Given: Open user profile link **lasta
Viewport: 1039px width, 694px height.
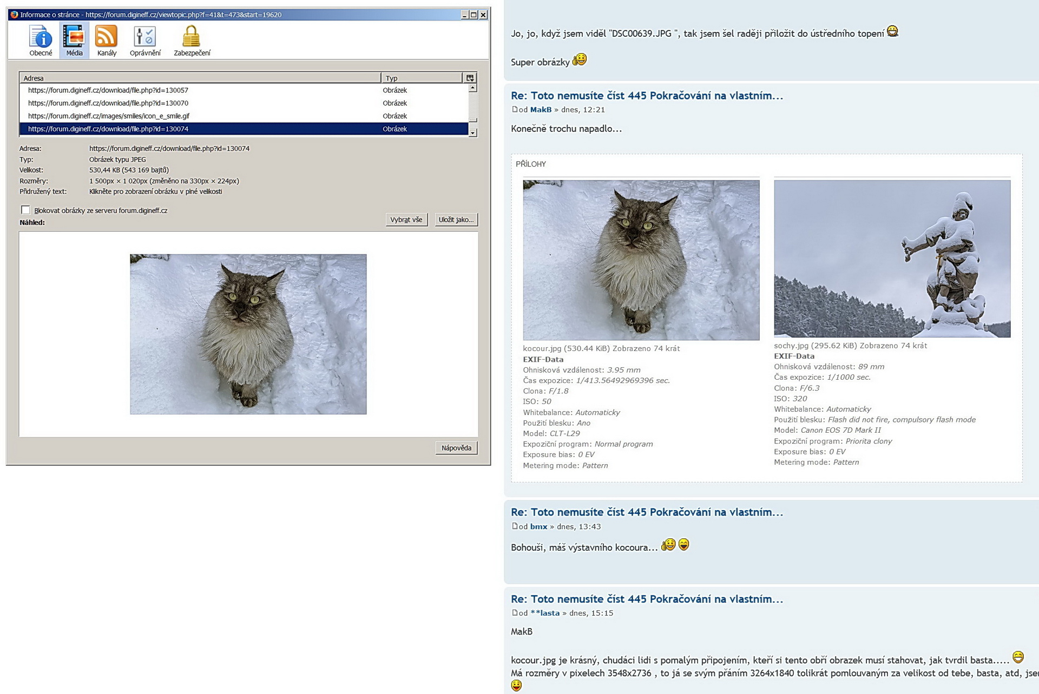Looking at the screenshot, I should [x=545, y=613].
